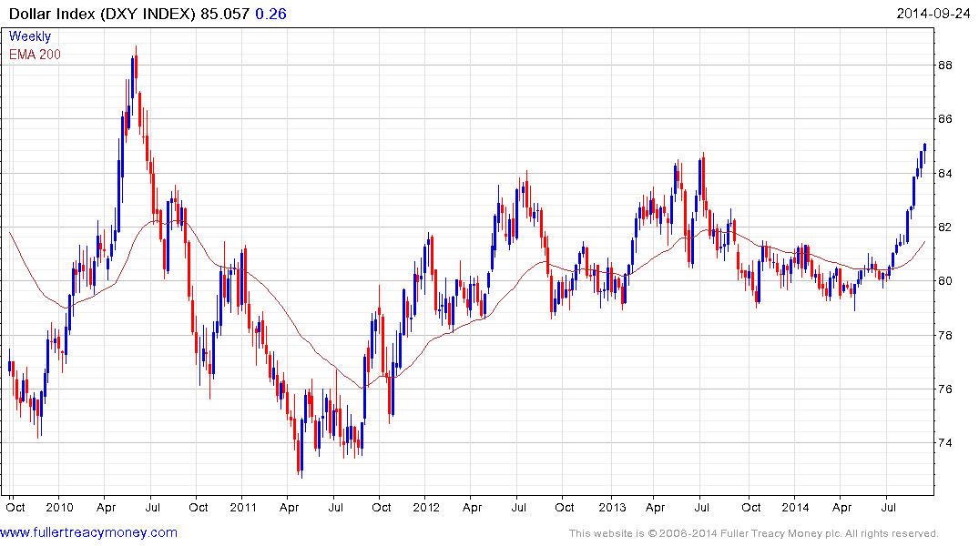This screenshot has width=979, height=546.
Task: Click the 84 price axis label
Action: tap(945, 173)
